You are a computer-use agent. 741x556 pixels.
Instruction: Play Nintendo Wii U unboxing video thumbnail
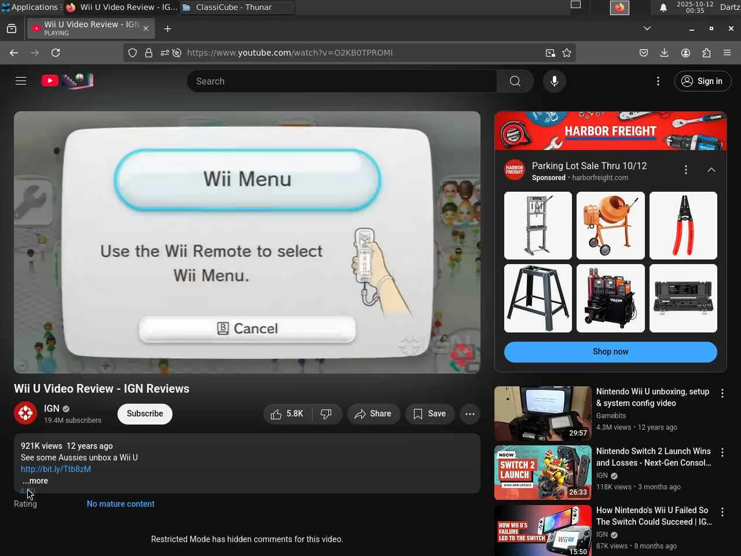pos(543,414)
